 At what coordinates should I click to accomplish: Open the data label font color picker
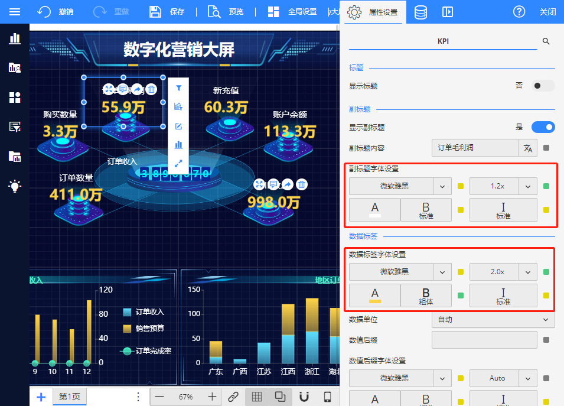(x=374, y=295)
